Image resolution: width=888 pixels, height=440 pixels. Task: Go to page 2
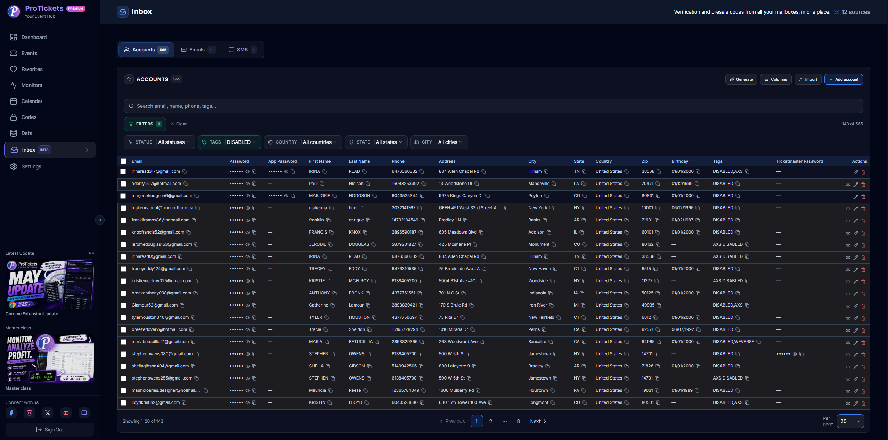[490, 421]
